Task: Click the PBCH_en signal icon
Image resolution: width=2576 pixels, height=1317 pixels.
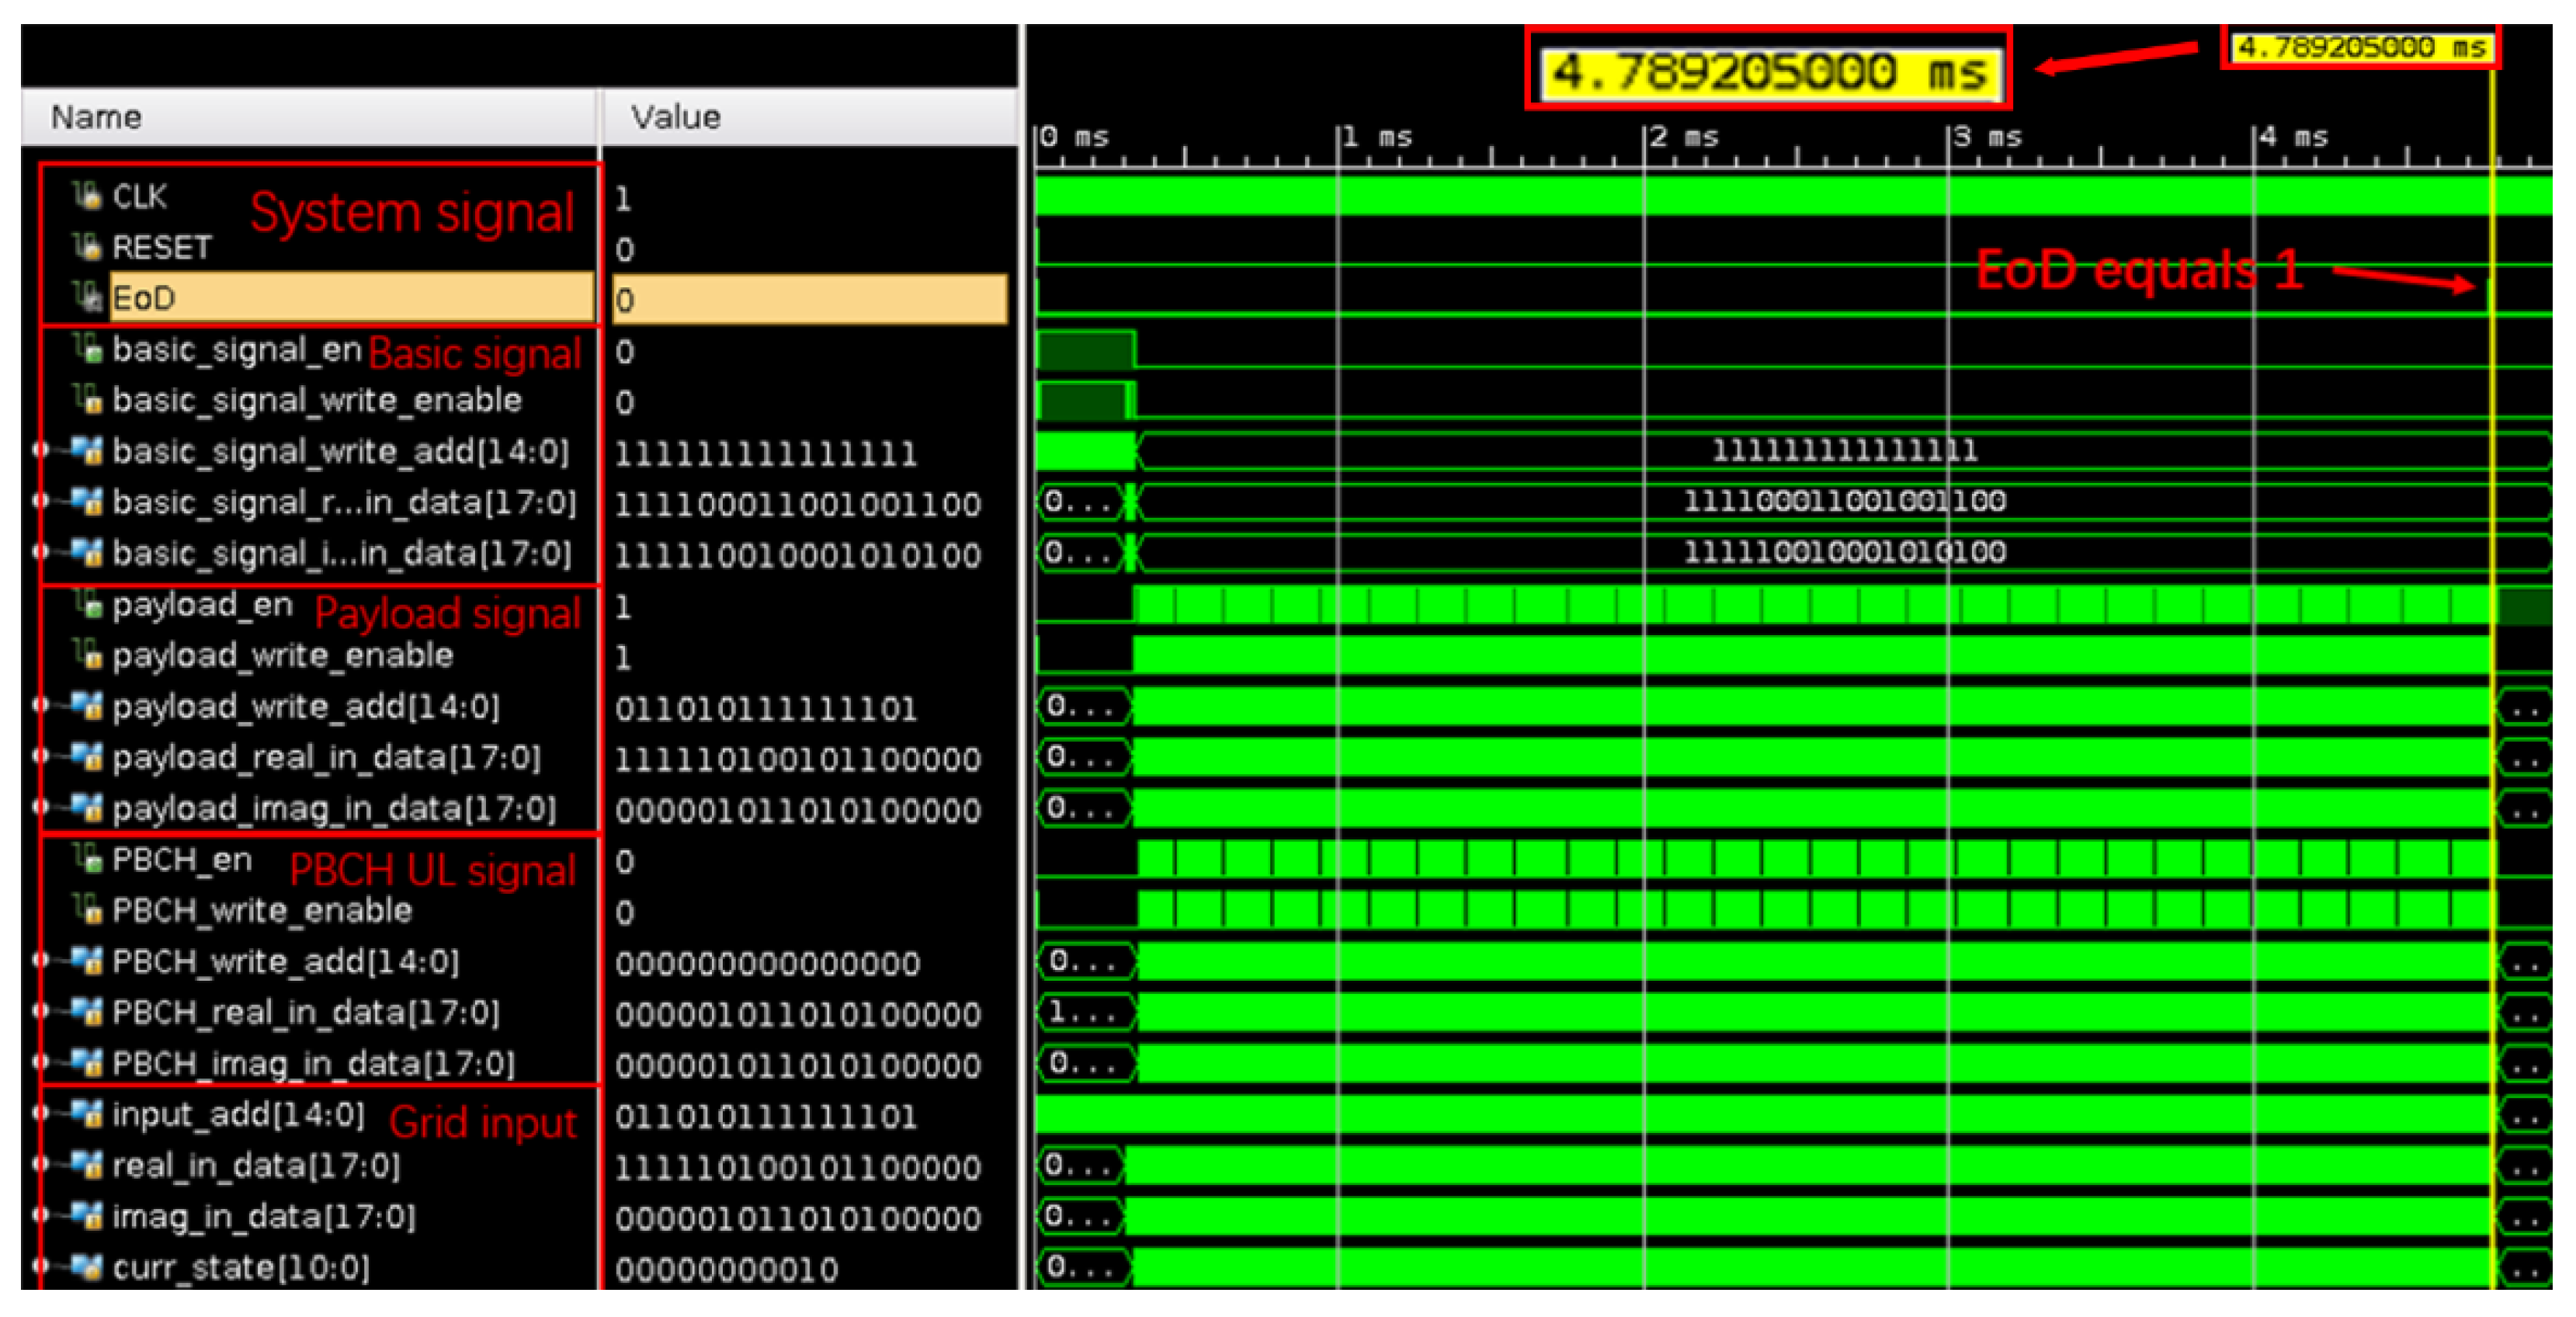Action: coord(88,859)
